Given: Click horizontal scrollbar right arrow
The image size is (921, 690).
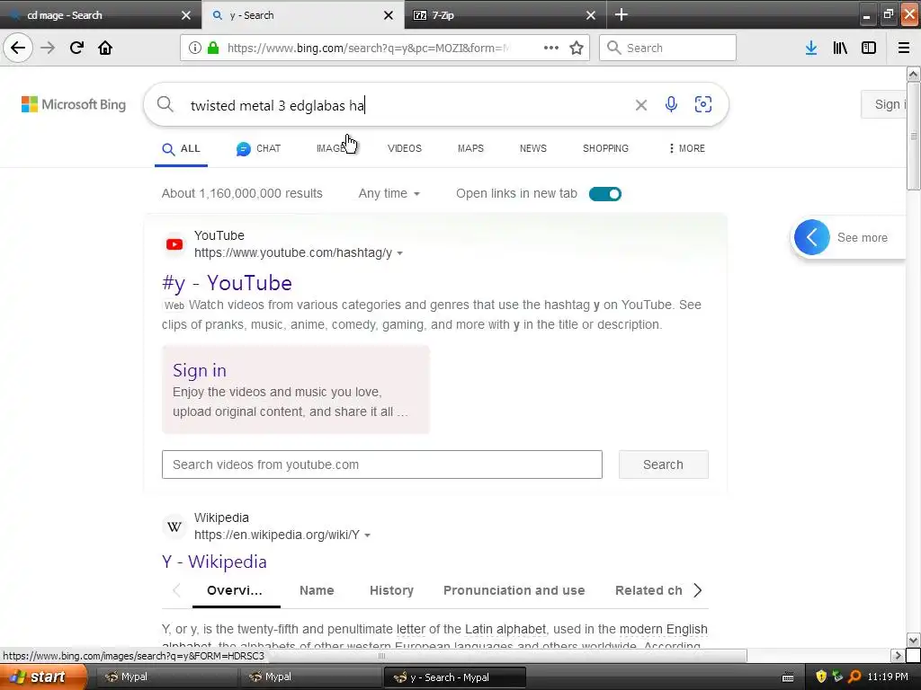Looking at the screenshot, I should coord(898,655).
